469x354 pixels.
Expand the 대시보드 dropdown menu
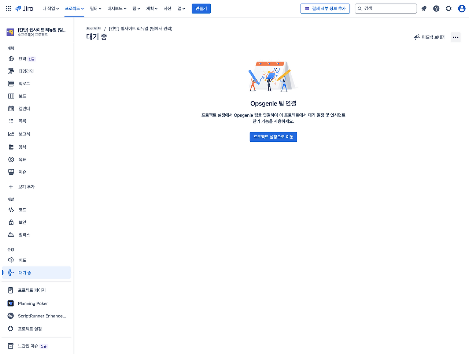pyautogui.click(x=117, y=8)
